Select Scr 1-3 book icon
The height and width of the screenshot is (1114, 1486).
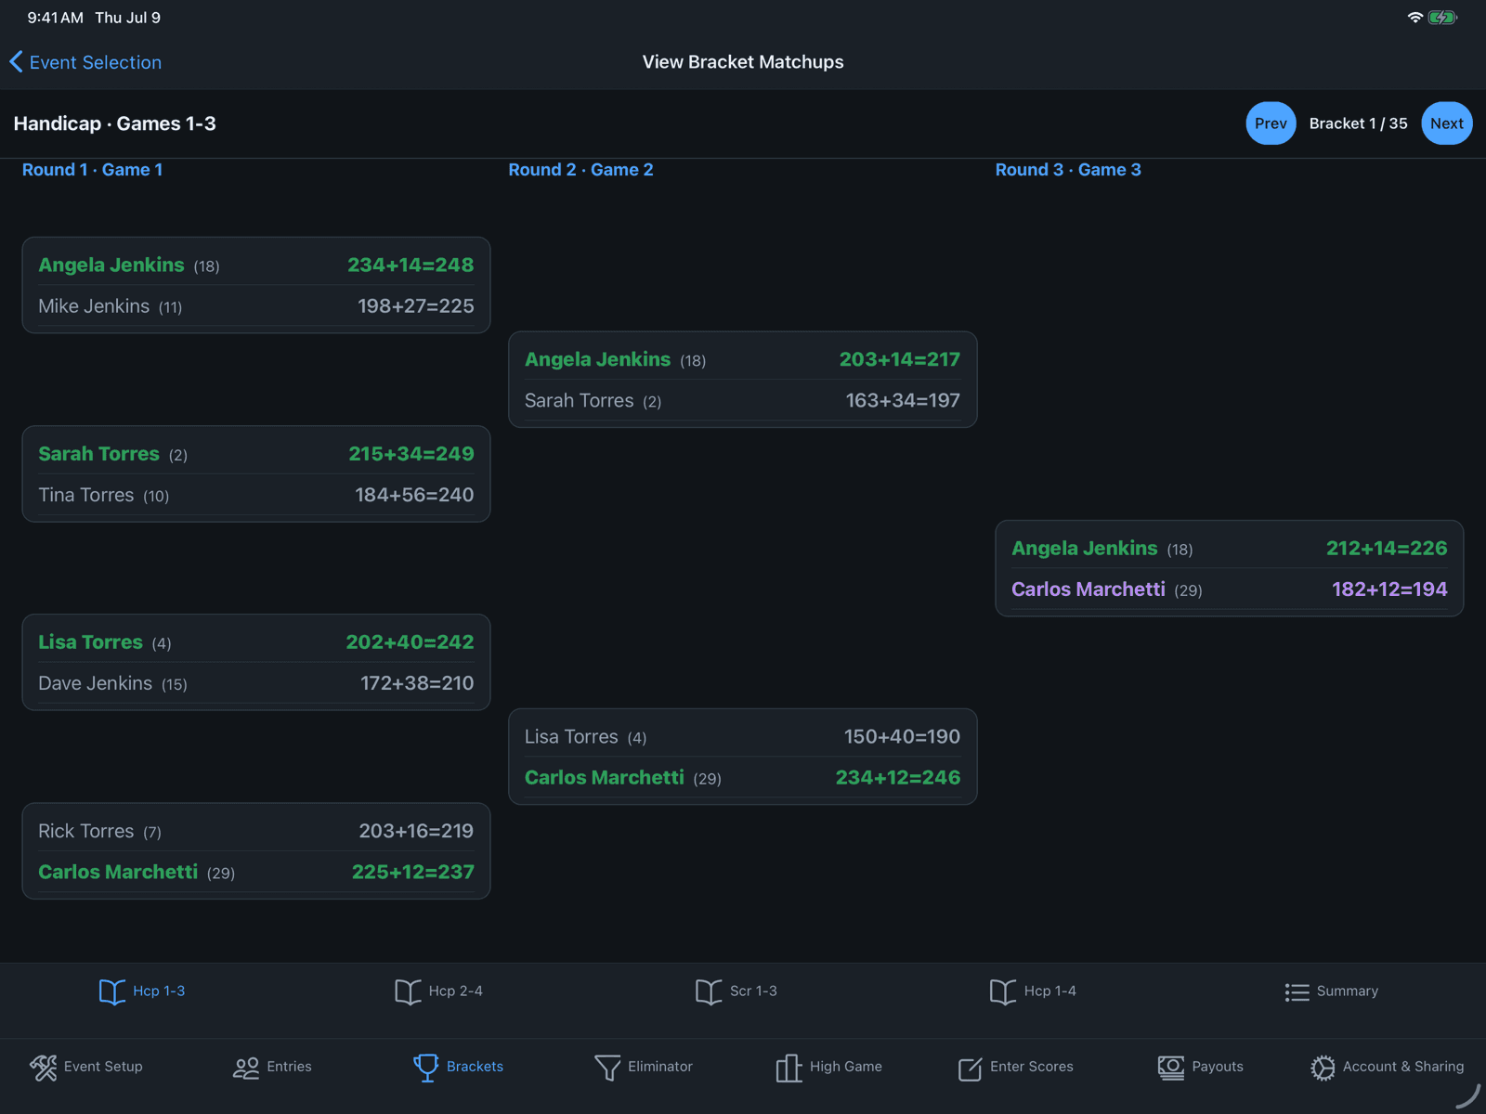coord(709,991)
